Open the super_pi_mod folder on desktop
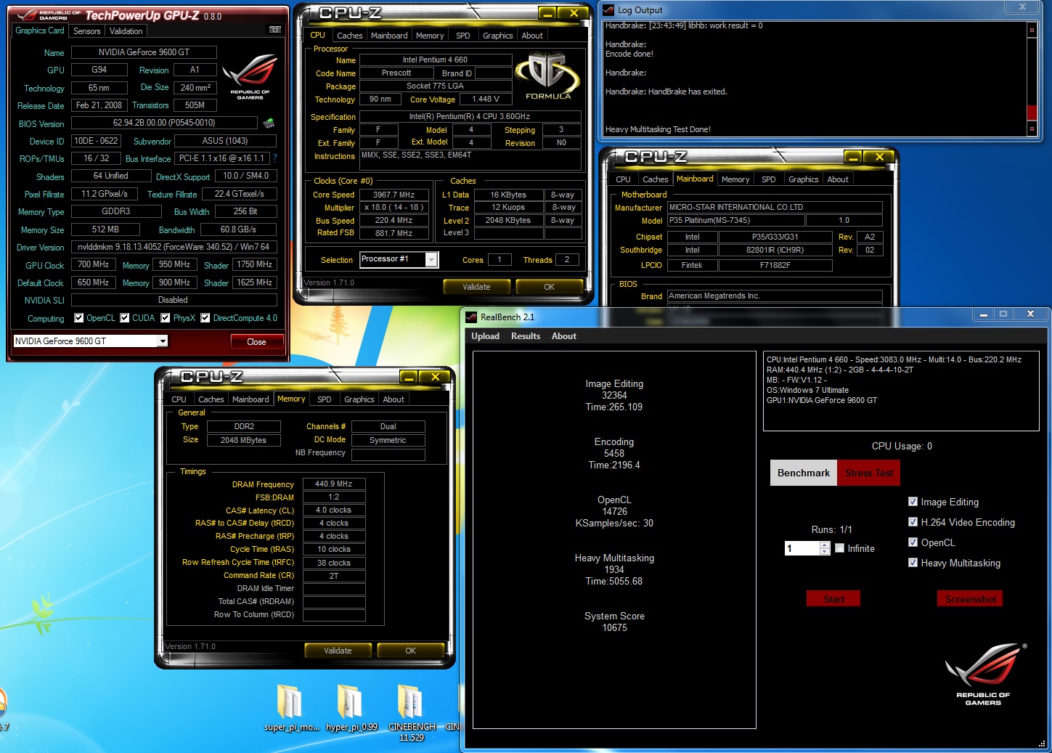 tap(290, 708)
